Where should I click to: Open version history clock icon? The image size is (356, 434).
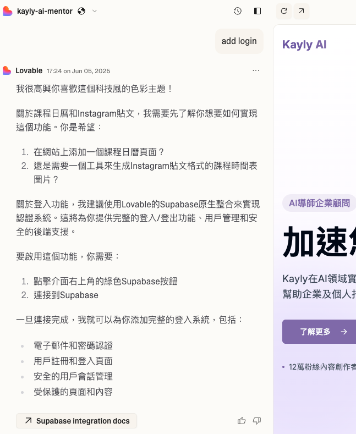[x=238, y=11]
